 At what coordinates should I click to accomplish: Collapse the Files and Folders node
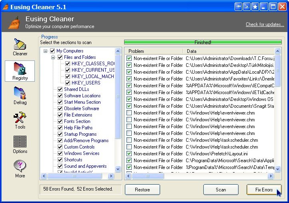(53, 57)
